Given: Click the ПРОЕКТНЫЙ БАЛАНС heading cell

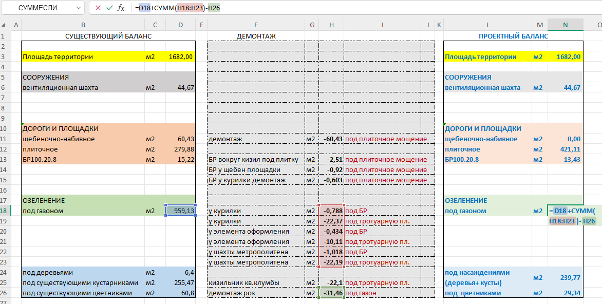Looking at the screenshot, I should [x=513, y=36].
